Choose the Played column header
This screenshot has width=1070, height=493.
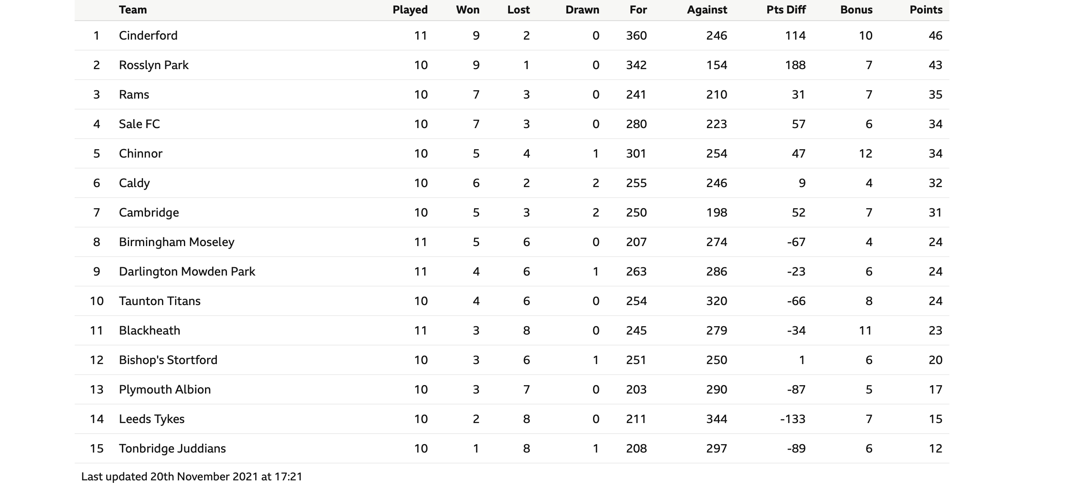[x=410, y=10]
